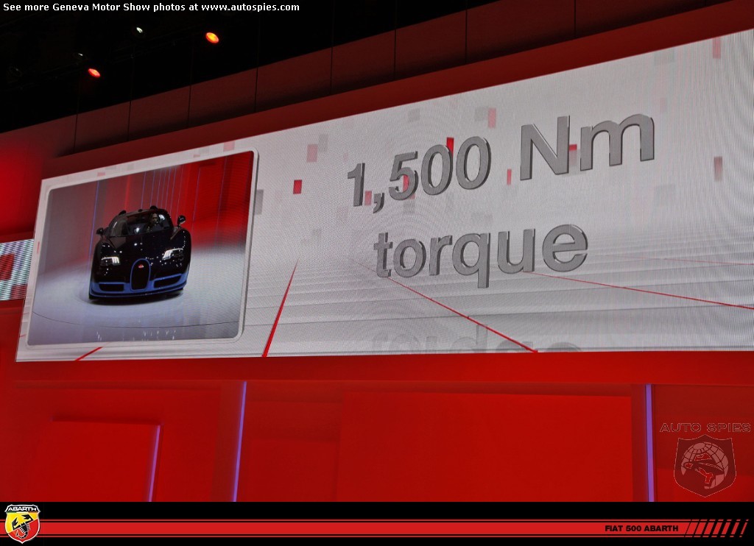
Task: Click the Geneva Motor Show caption text
Action: (x=151, y=7)
